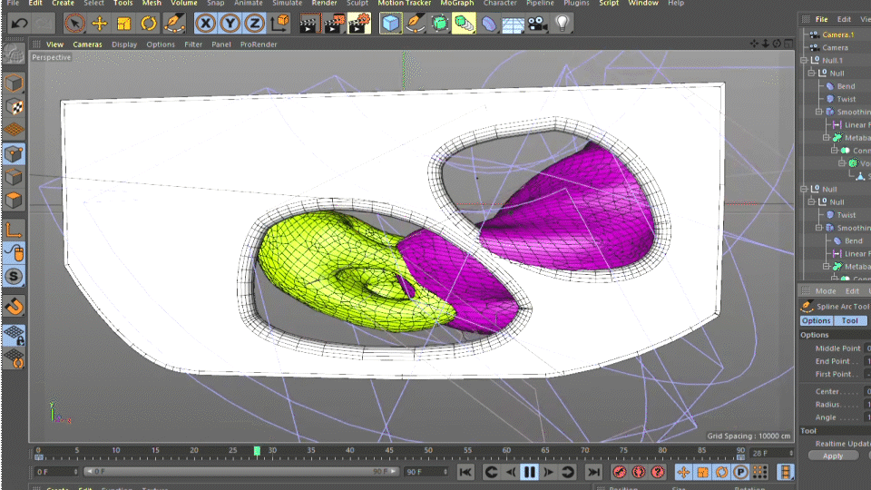Add a Cube primitive object

click(x=391, y=23)
